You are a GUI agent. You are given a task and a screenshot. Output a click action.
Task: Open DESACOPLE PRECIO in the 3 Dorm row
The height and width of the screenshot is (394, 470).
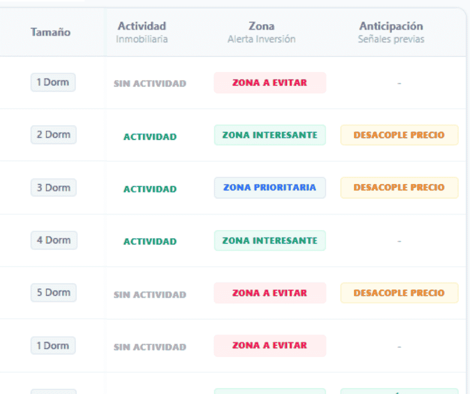399,188
